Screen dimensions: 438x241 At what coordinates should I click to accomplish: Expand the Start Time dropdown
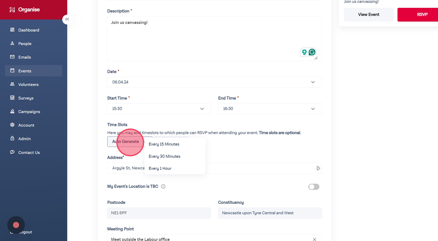[x=159, y=109]
